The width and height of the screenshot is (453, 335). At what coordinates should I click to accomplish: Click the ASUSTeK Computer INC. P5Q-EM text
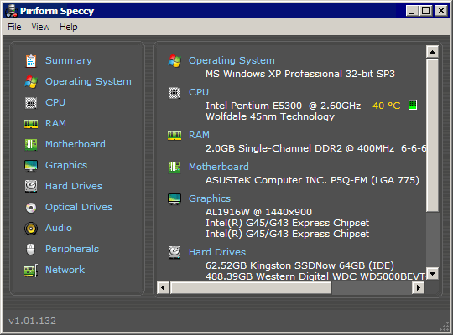pos(312,180)
